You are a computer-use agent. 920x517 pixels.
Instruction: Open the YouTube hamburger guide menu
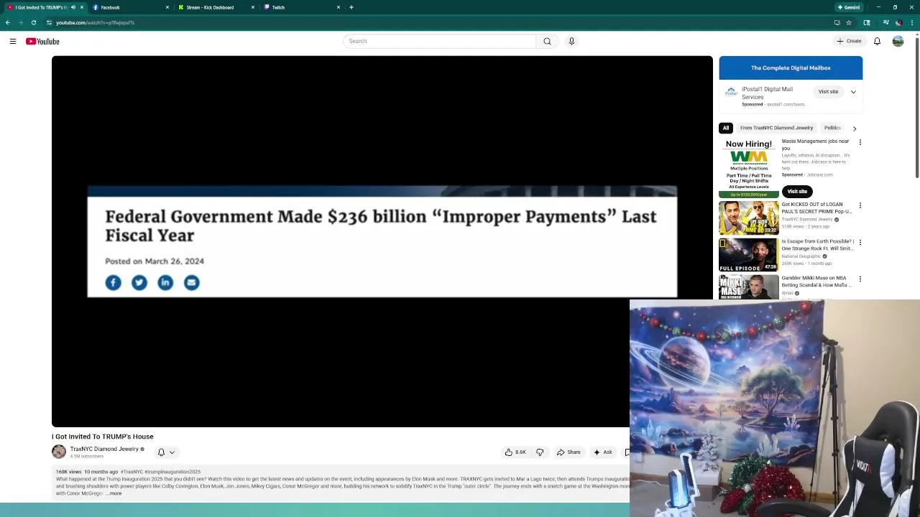(x=13, y=42)
